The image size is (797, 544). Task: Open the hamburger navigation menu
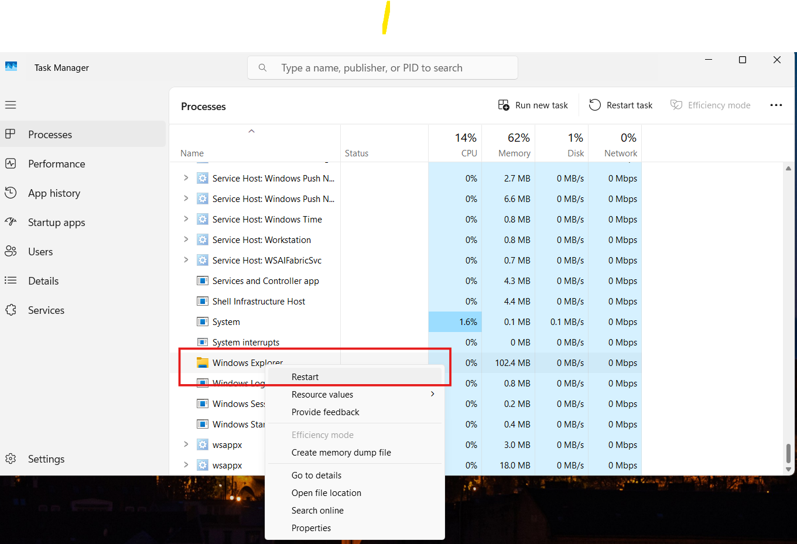pyautogui.click(x=11, y=105)
